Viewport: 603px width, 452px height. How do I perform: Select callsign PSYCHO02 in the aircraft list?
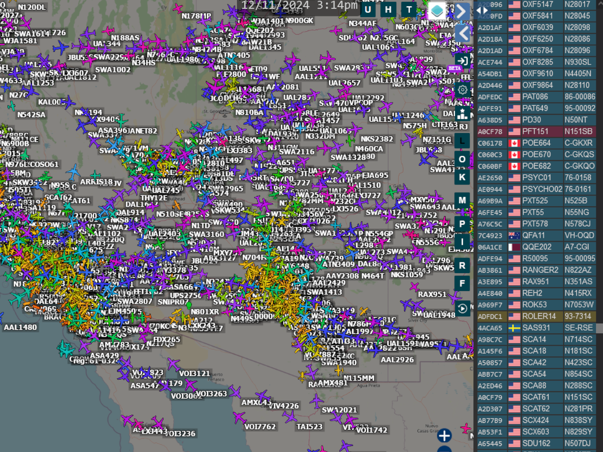542,189
